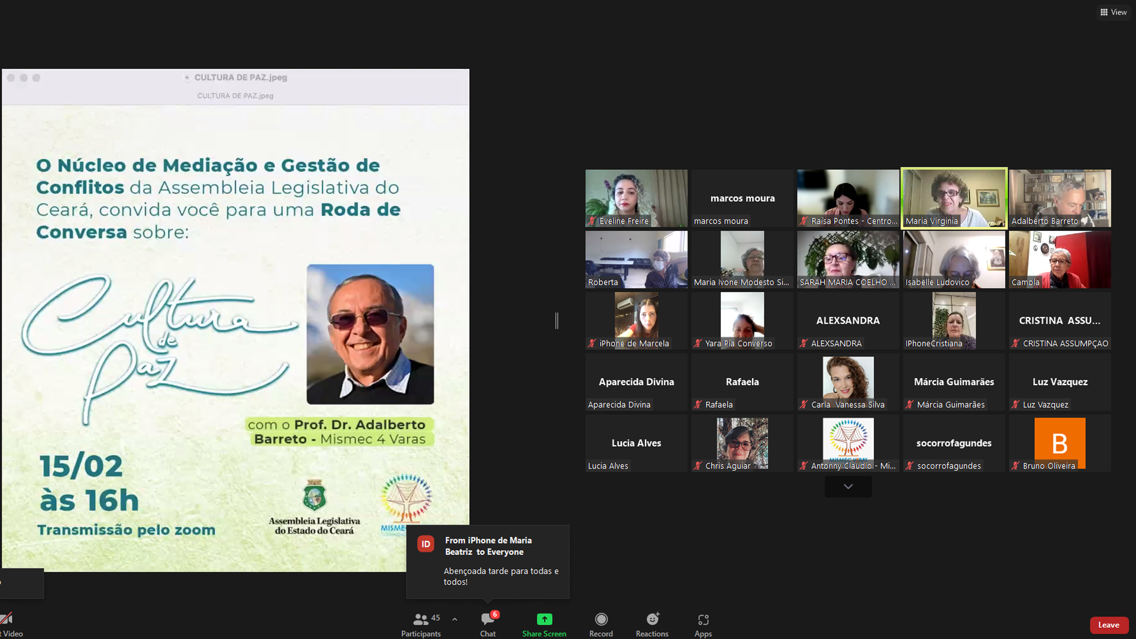Select Maria Virginia's video thumbnail

click(954, 198)
